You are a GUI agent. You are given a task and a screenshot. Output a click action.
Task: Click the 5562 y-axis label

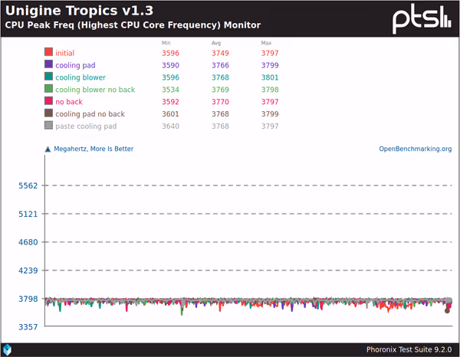28,186
